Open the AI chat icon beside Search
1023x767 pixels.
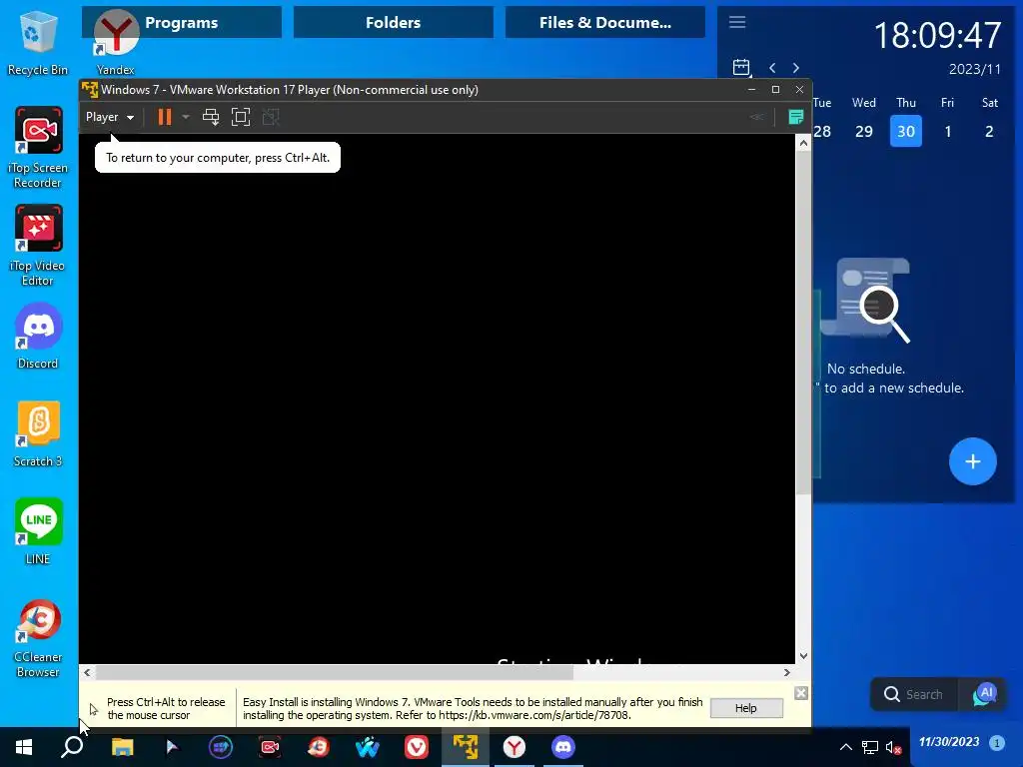(x=984, y=695)
